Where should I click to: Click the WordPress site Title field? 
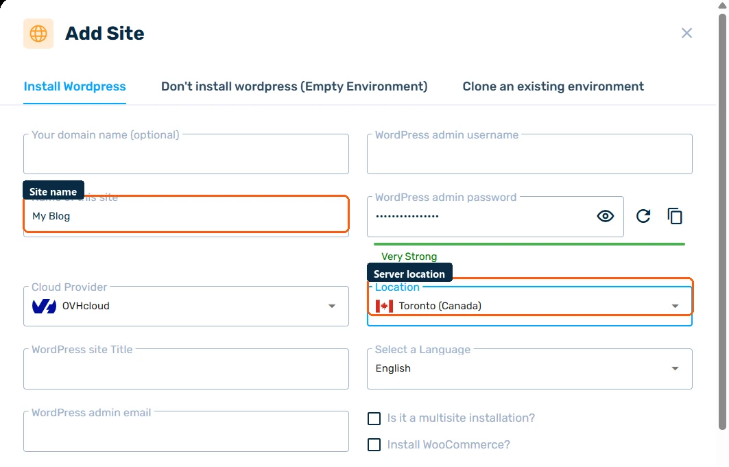pos(186,369)
